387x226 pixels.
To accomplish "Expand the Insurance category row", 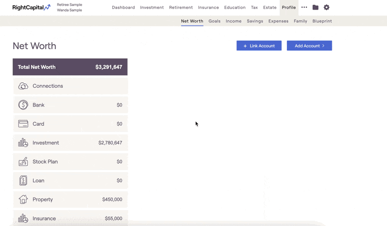I will (70, 218).
